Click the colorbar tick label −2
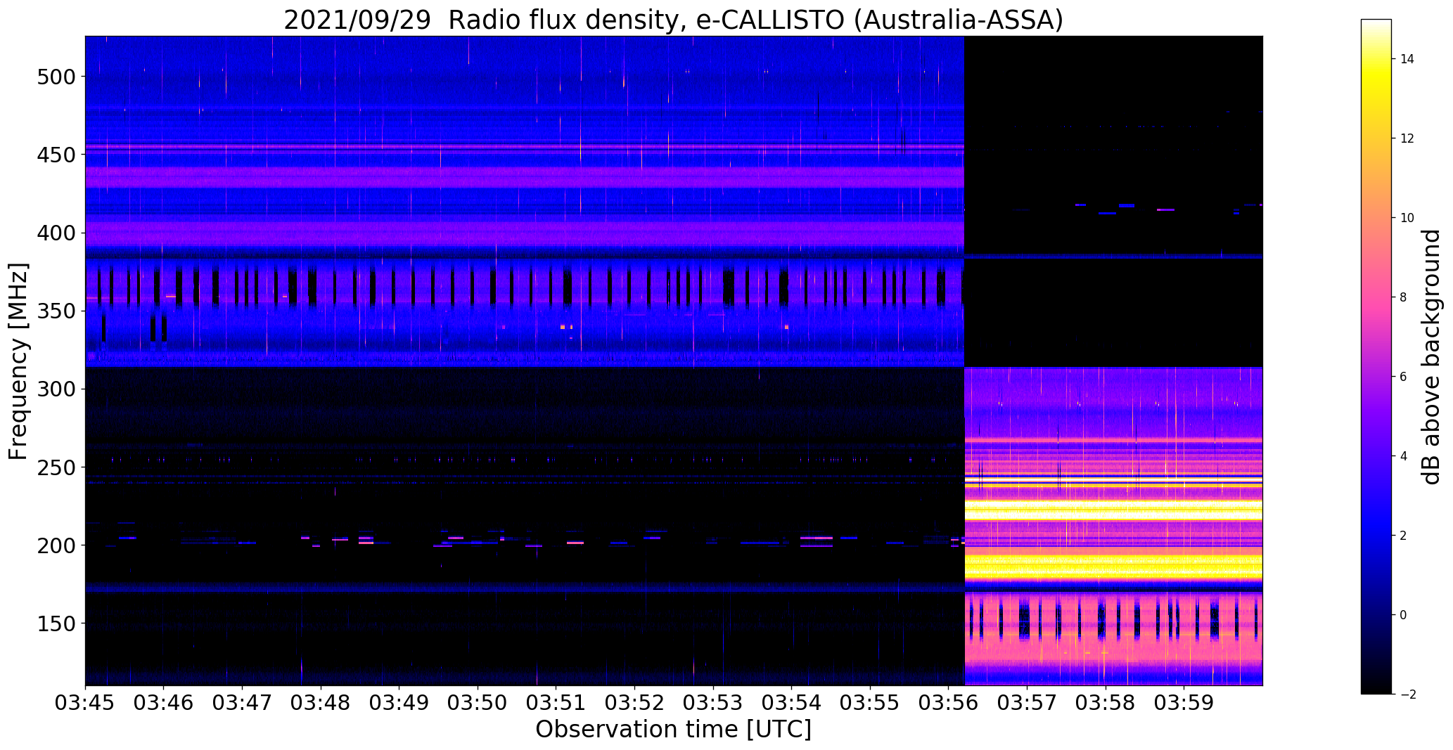This screenshot has width=1453, height=750. point(1407,694)
